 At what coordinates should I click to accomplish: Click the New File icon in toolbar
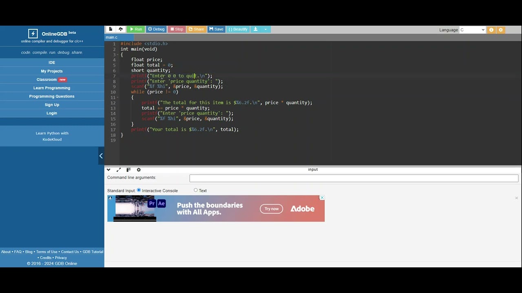(111, 29)
